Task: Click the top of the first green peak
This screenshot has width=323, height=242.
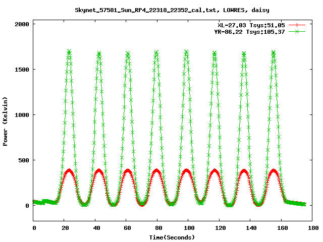Action: click(x=69, y=51)
